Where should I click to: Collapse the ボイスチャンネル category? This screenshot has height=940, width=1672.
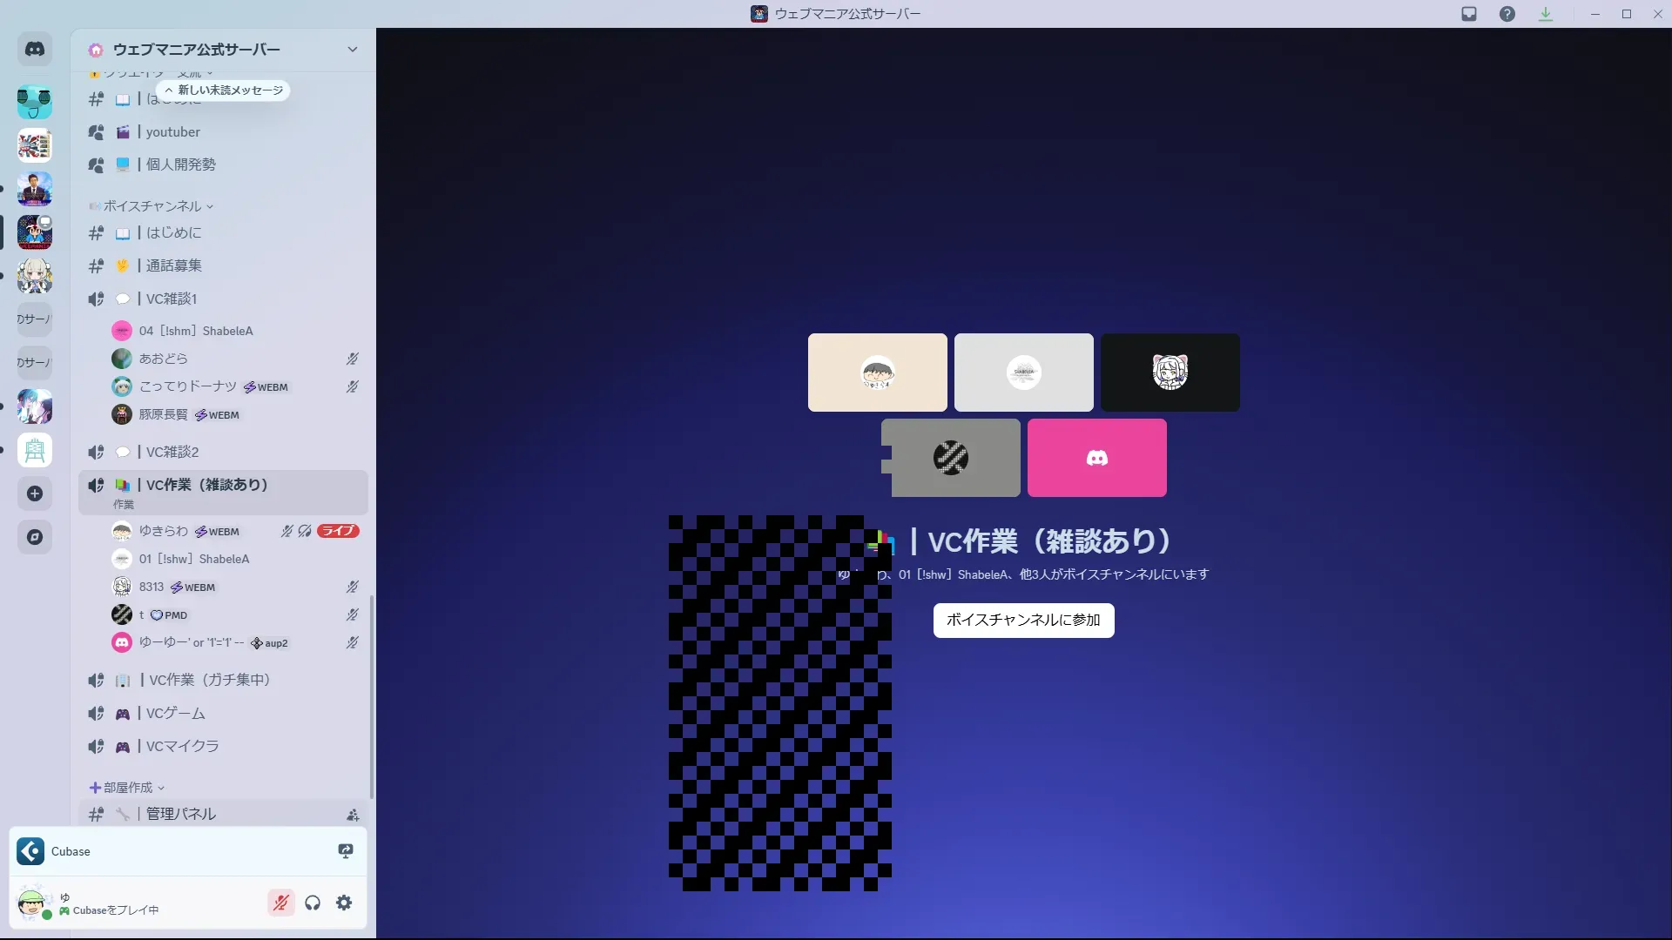point(153,206)
